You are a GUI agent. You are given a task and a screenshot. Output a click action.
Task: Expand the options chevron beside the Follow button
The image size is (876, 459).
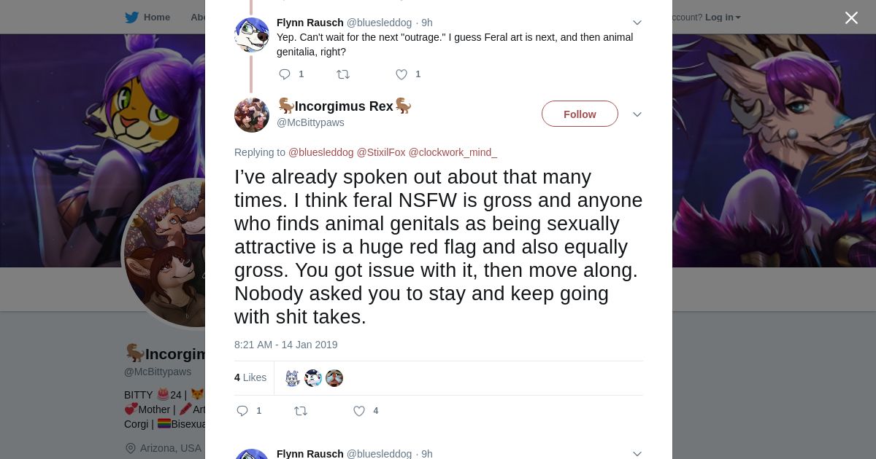pyautogui.click(x=637, y=114)
